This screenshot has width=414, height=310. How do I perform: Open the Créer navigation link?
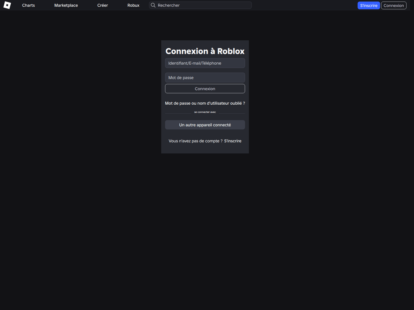point(102,5)
